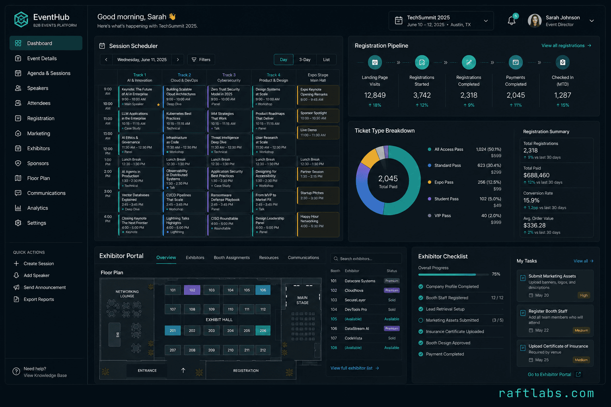The image size is (611, 407).
Task: Click the Settings gear icon
Action: click(x=18, y=223)
